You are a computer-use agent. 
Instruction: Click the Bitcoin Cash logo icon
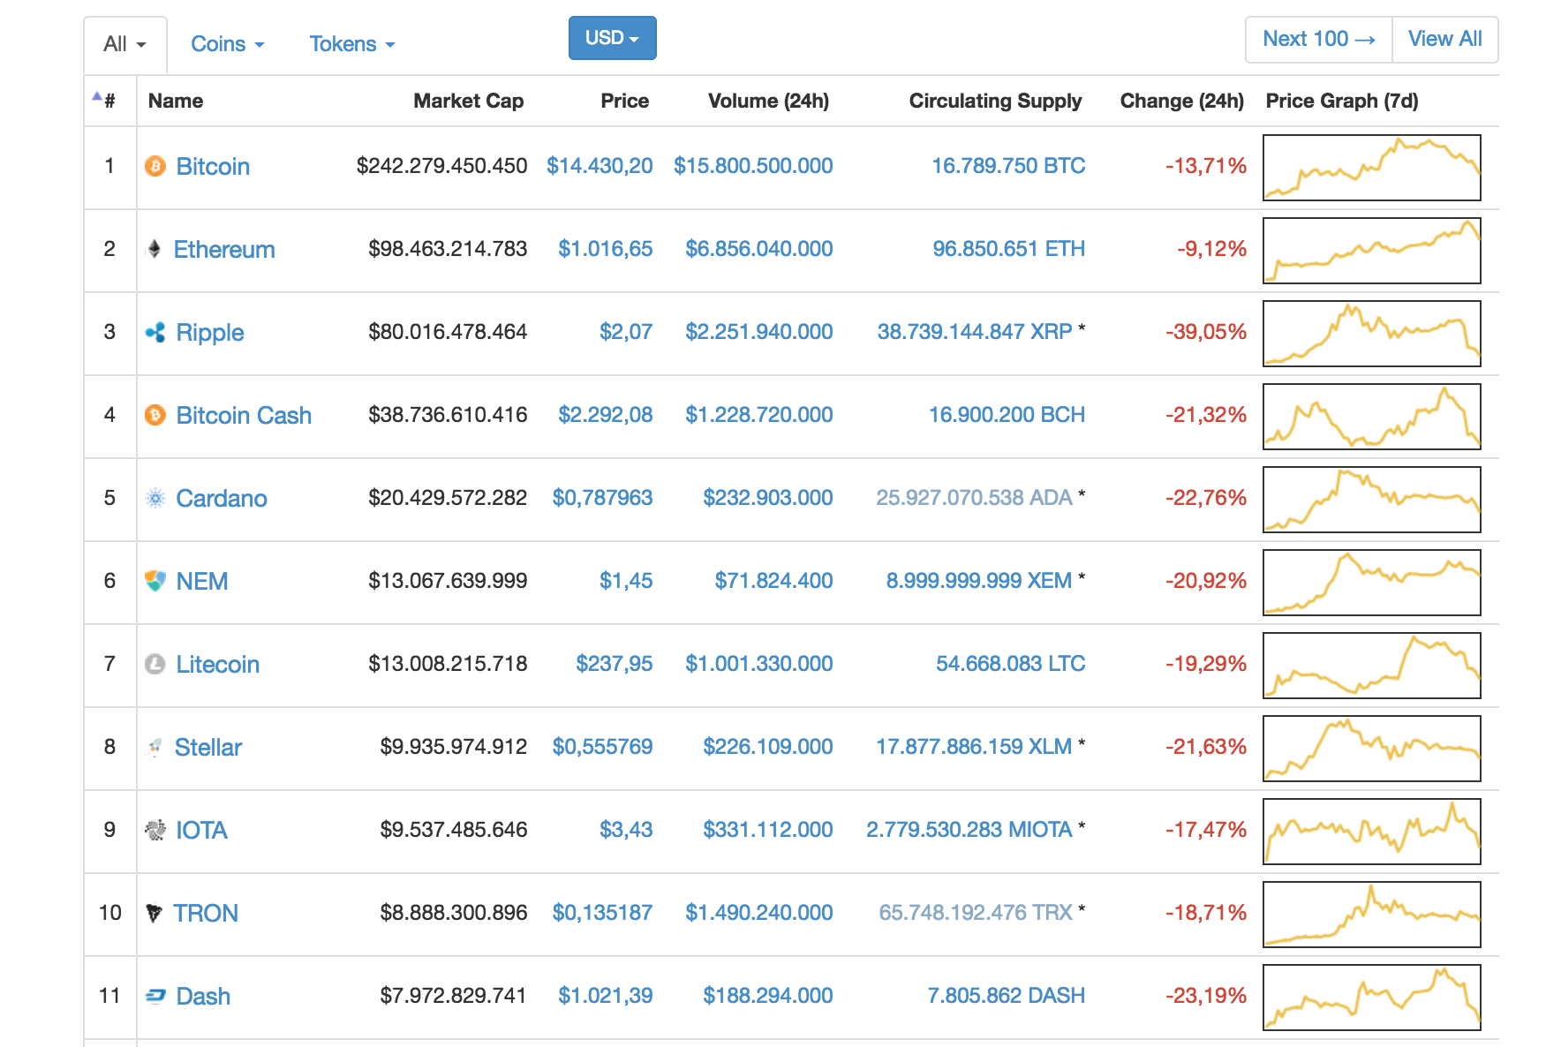[x=155, y=415]
